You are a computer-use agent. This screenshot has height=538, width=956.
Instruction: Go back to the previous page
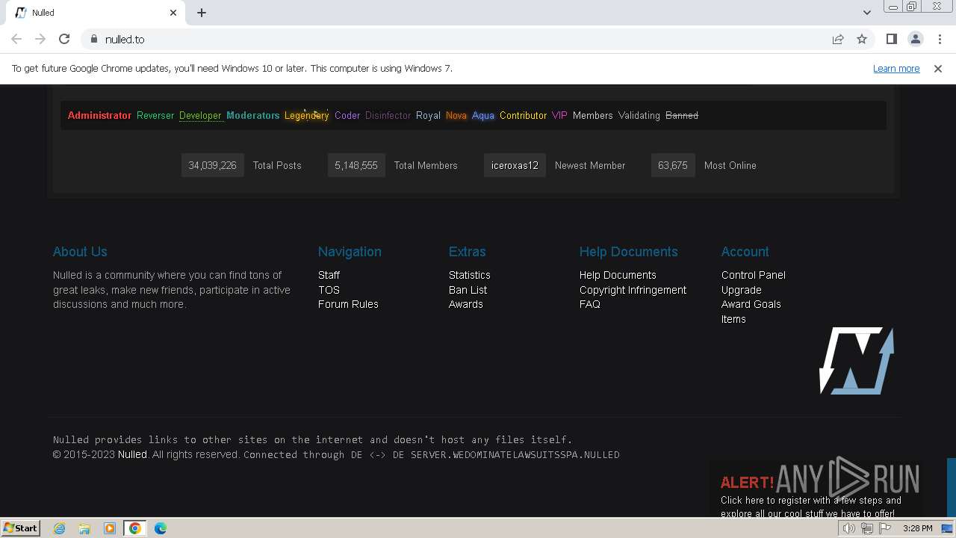pyautogui.click(x=16, y=39)
